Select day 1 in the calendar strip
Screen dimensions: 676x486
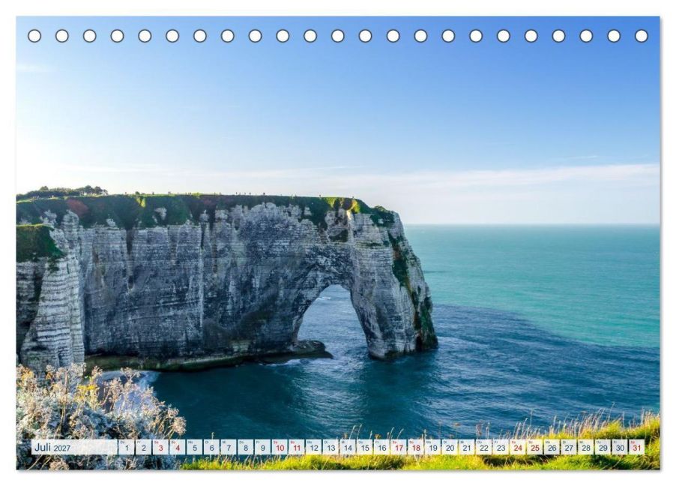coord(127,447)
